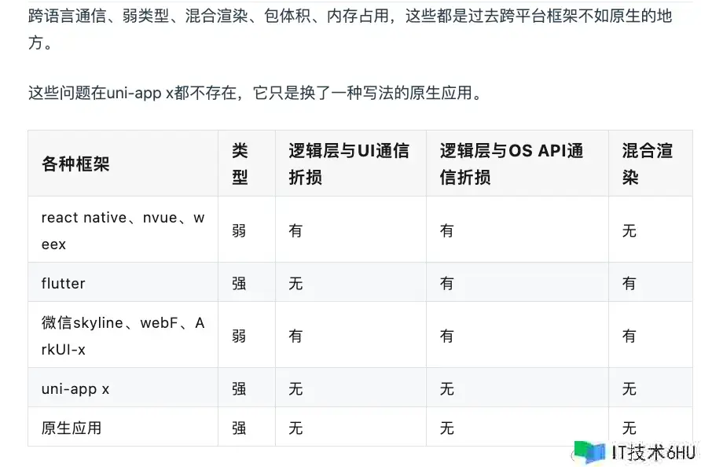Click the 类型 column header
This screenshot has height=467, width=701.
(247, 164)
